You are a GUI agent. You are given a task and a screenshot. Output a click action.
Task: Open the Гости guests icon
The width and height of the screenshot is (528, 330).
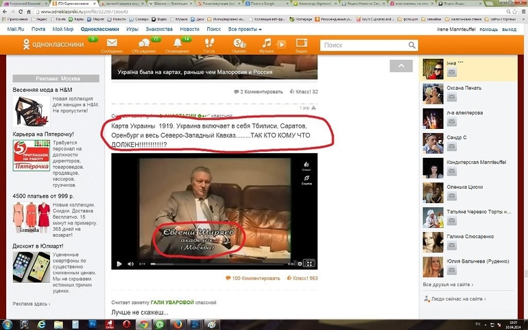tap(209, 45)
